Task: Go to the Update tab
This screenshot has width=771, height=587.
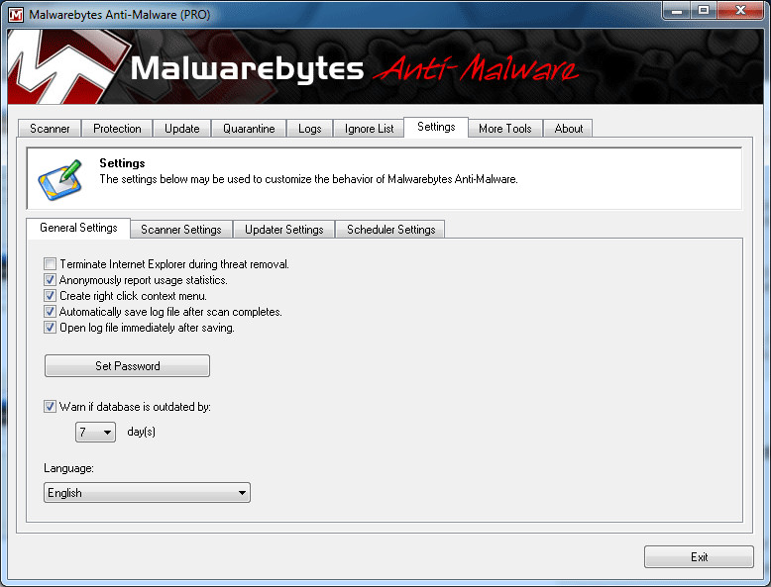Action: (182, 129)
